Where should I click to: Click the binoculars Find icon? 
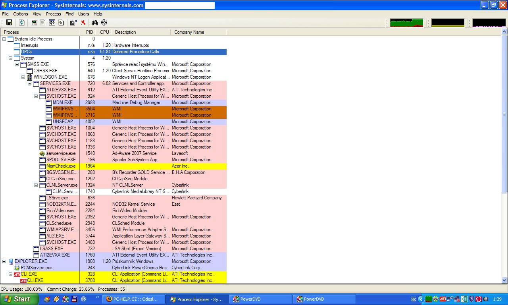(94, 23)
